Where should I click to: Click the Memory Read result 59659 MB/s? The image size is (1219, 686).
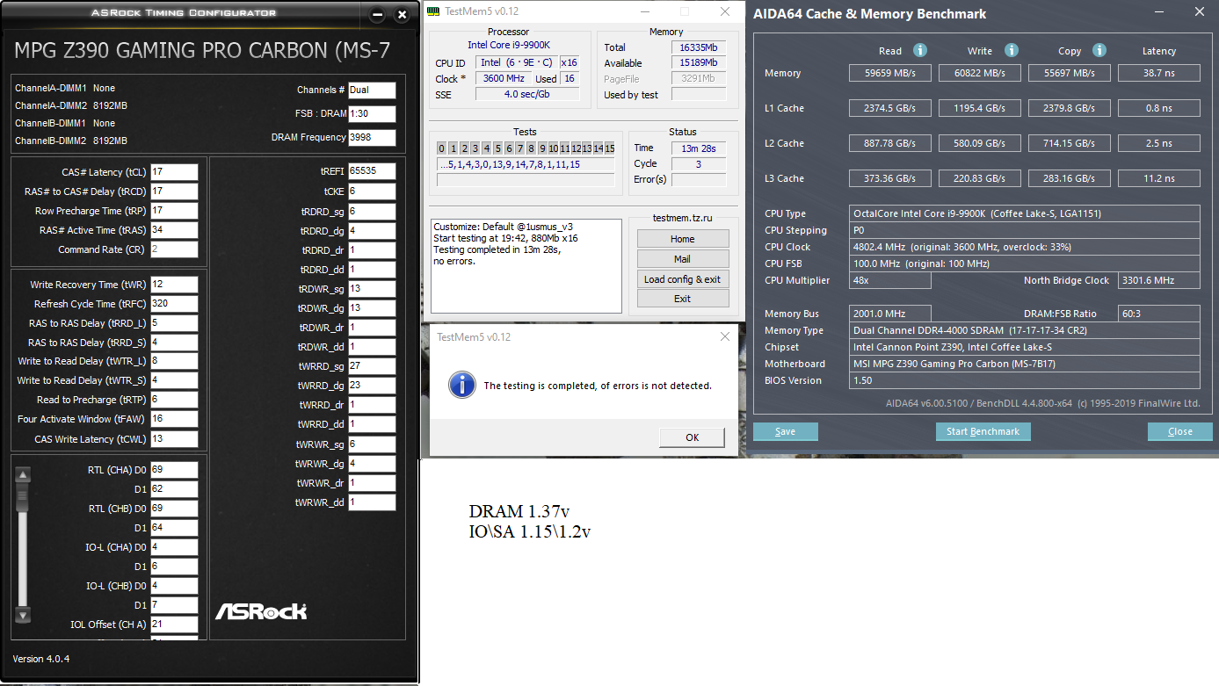point(889,73)
